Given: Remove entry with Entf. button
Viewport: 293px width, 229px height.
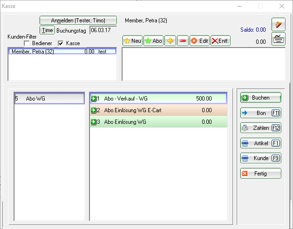Looking at the screenshot, I should point(220,40).
